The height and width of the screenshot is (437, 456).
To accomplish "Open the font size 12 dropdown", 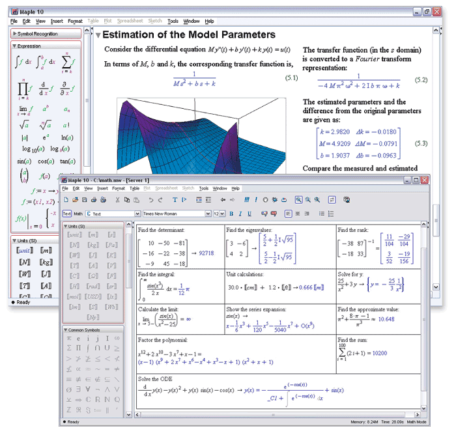I will [x=222, y=214].
